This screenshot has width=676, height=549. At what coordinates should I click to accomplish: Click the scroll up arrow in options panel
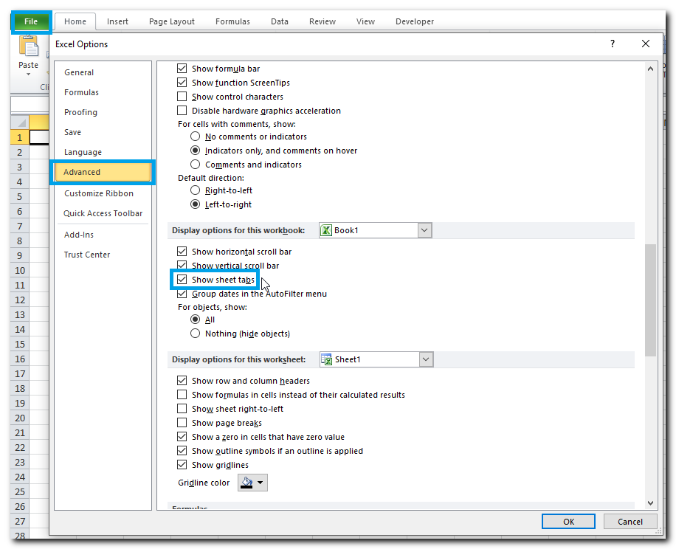tap(650, 69)
